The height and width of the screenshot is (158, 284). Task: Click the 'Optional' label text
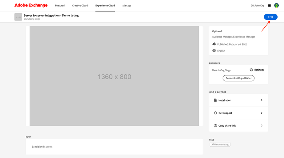click(x=217, y=31)
